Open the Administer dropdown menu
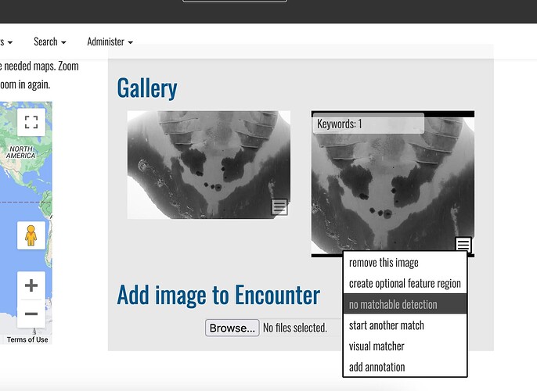The height and width of the screenshot is (391, 537). pos(110,41)
